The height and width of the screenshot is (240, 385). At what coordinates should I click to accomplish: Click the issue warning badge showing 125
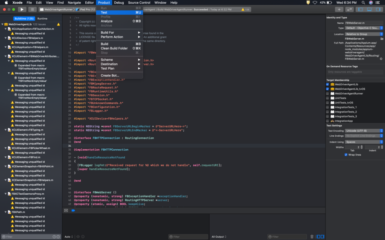(x=245, y=9)
